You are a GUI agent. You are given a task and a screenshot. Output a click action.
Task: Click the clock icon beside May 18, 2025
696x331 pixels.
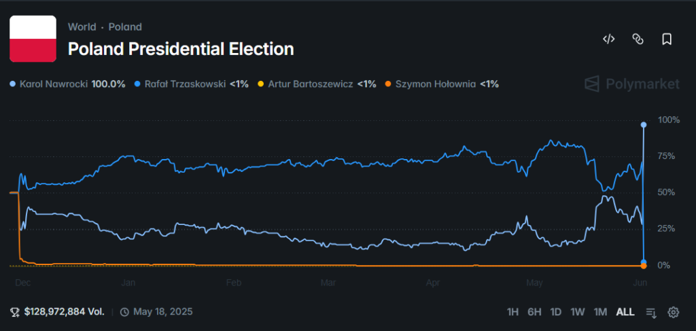(124, 312)
